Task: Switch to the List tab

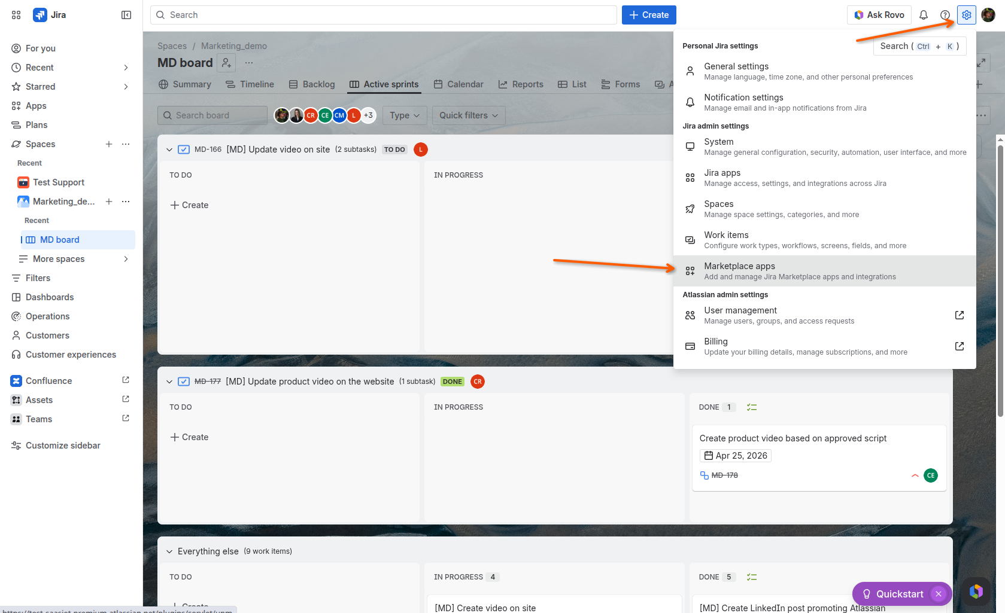Action: [572, 84]
